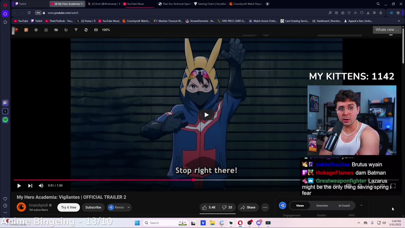Like the video showing 5.4K likes
The height and width of the screenshot is (228, 405).
[x=209, y=207]
